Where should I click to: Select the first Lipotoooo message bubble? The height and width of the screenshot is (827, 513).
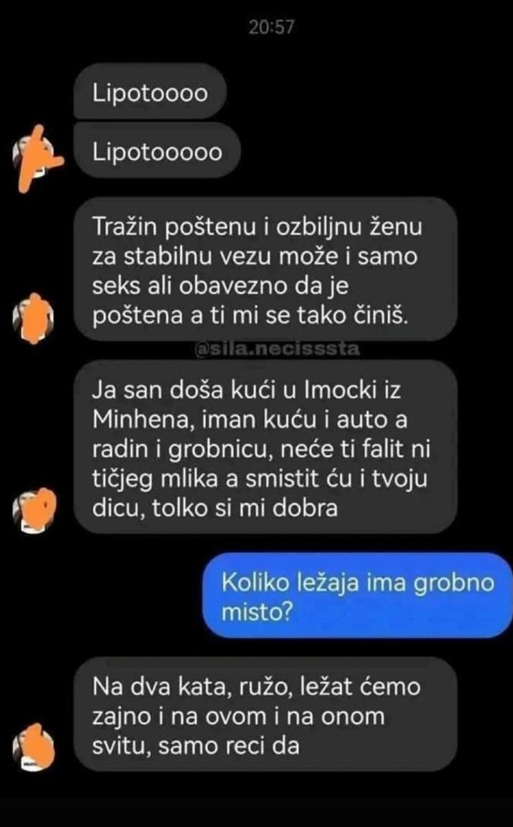[x=151, y=94]
